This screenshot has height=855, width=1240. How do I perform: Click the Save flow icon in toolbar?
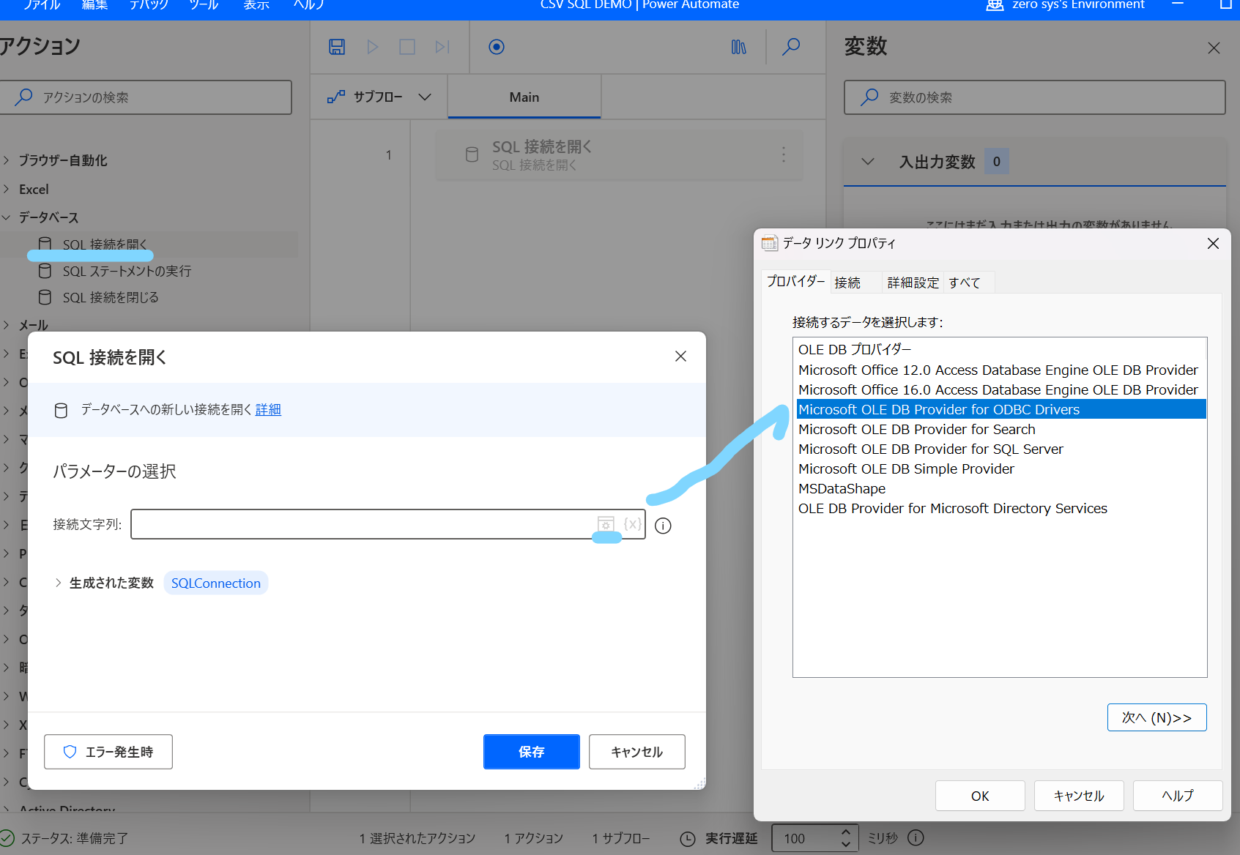pos(337,47)
